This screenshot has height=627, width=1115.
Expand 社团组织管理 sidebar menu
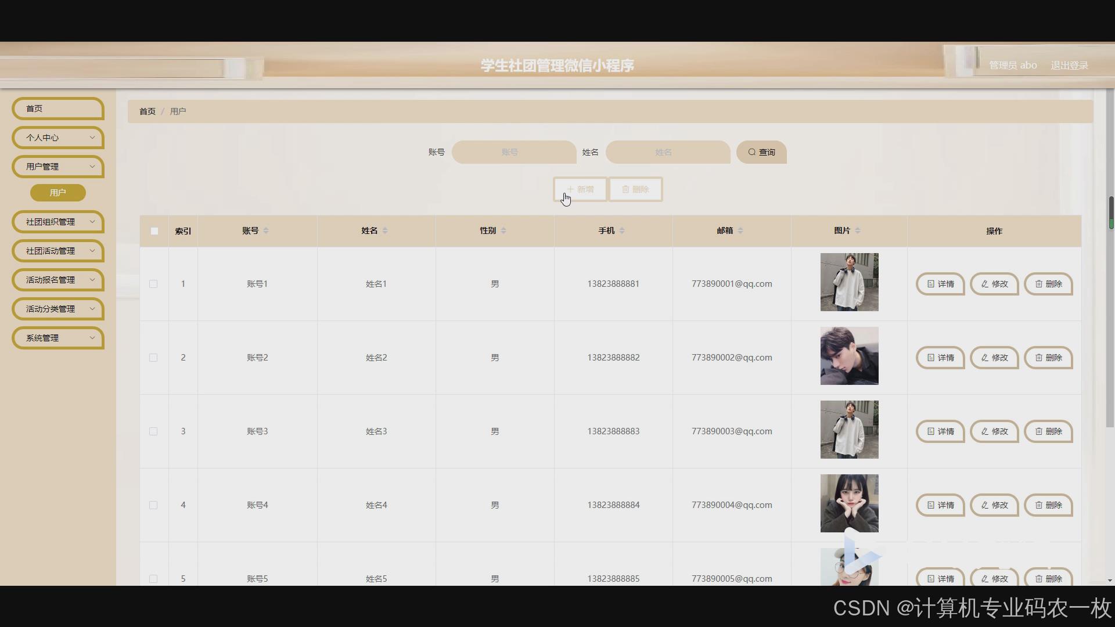click(58, 222)
